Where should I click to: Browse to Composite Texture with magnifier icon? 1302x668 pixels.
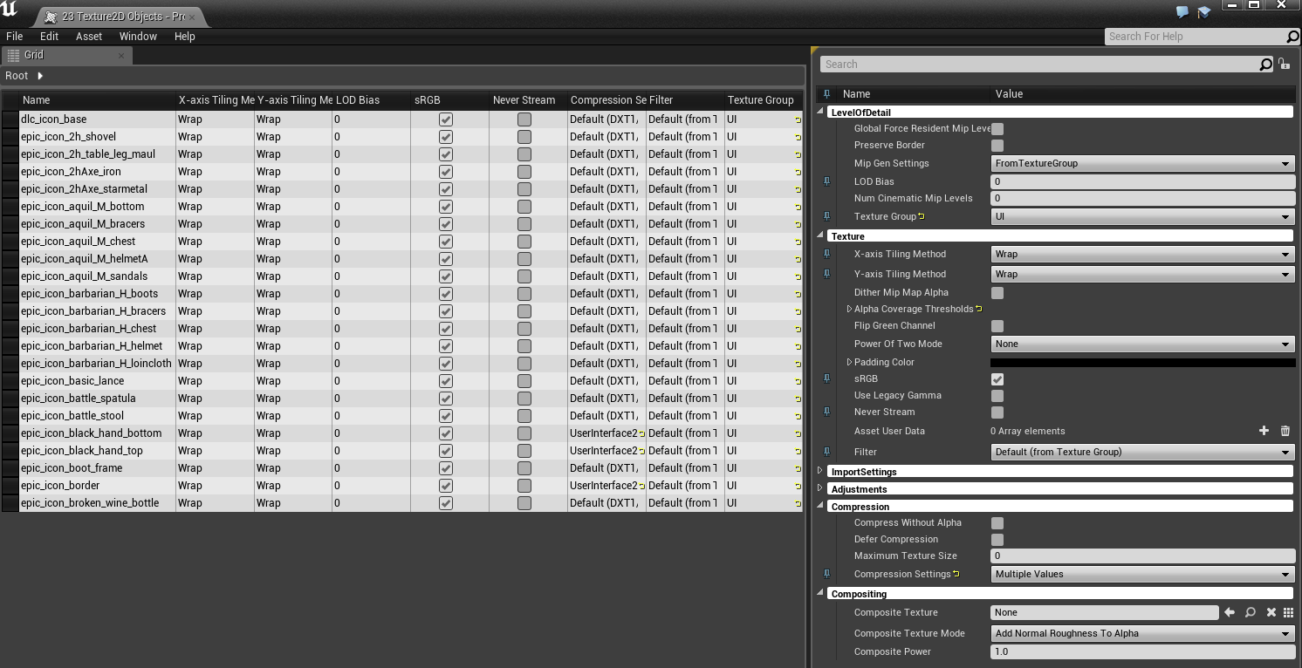click(x=1251, y=613)
